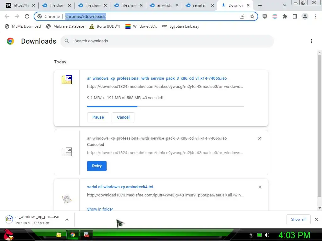Click the browser Forward arrow
This screenshot has height=241, width=322.
17,16
